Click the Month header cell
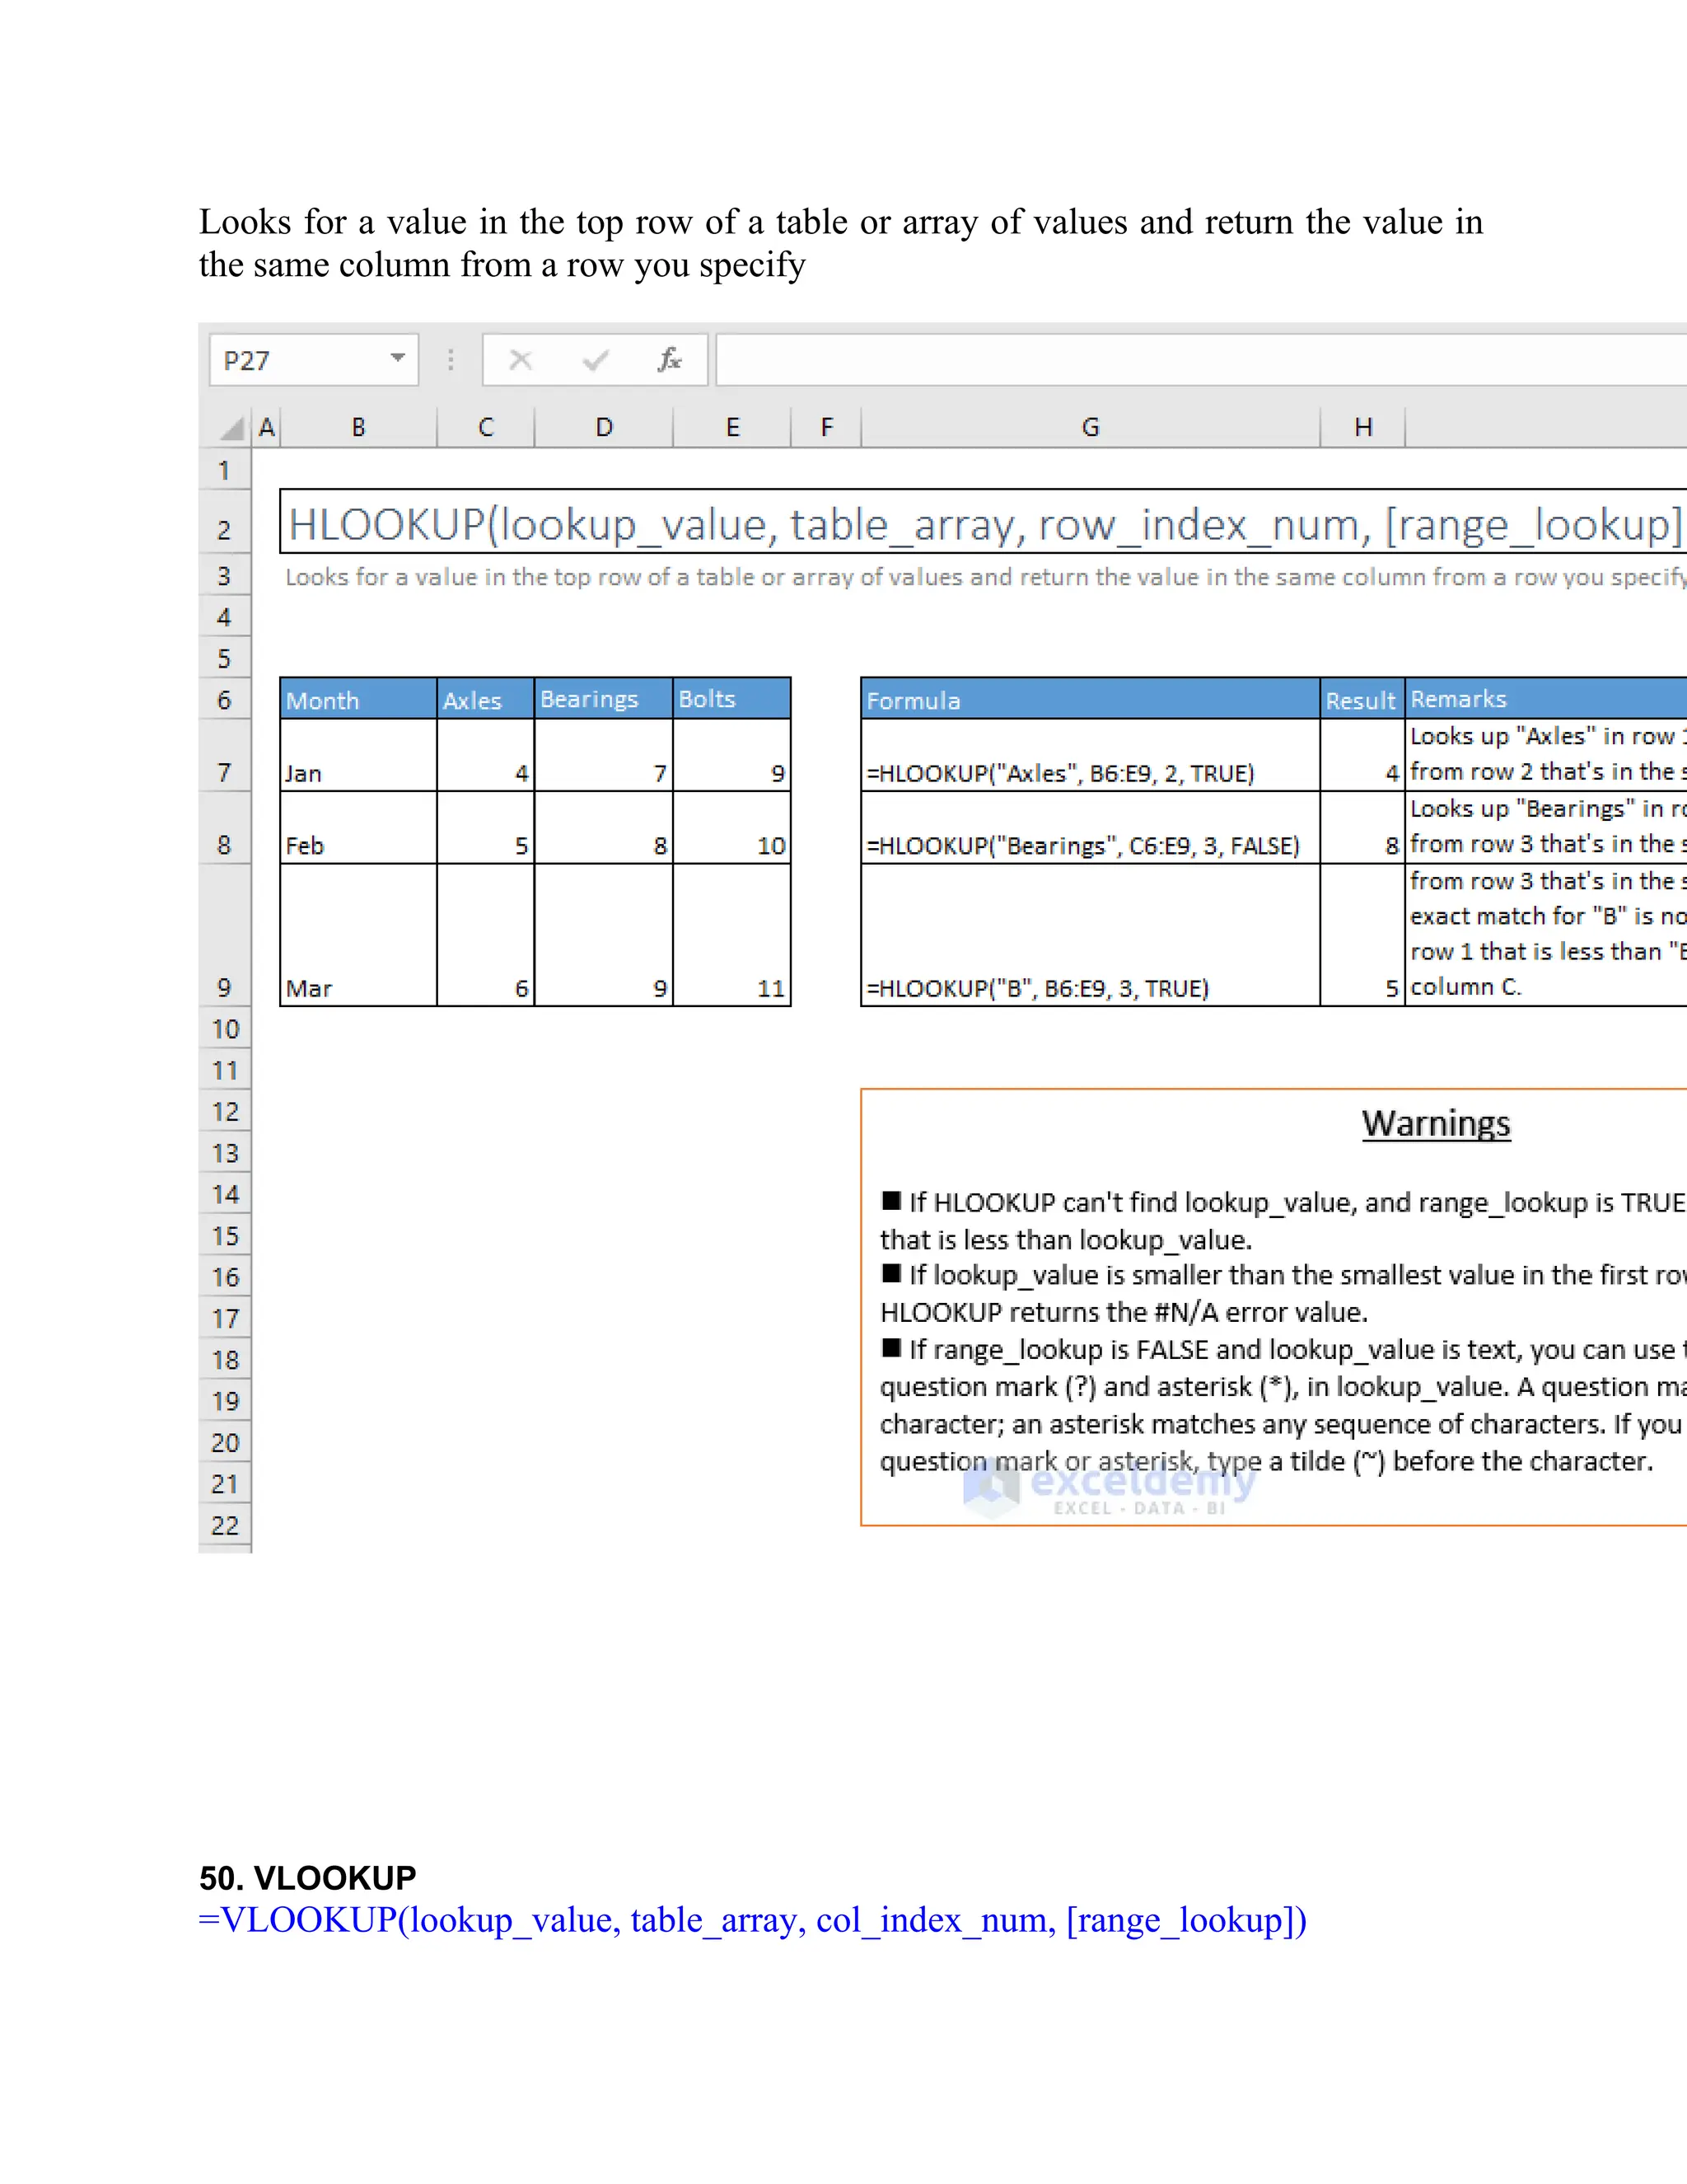This screenshot has width=1687, height=2184. [x=357, y=699]
